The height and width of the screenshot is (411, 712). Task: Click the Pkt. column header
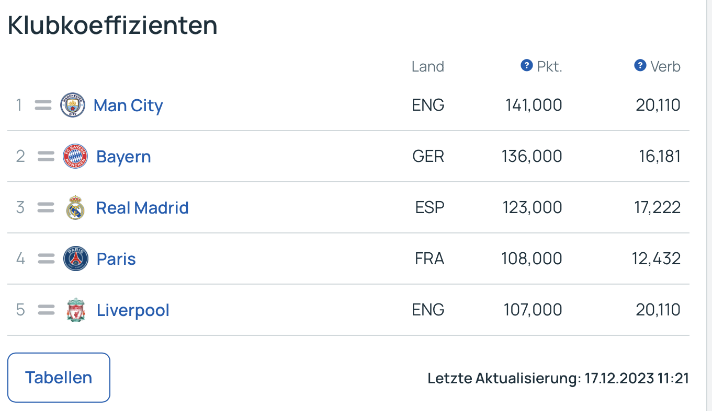coord(549,67)
